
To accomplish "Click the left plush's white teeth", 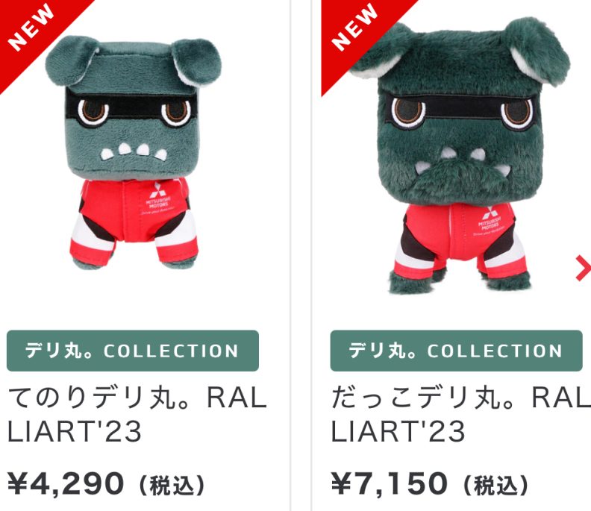I will [x=134, y=151].
